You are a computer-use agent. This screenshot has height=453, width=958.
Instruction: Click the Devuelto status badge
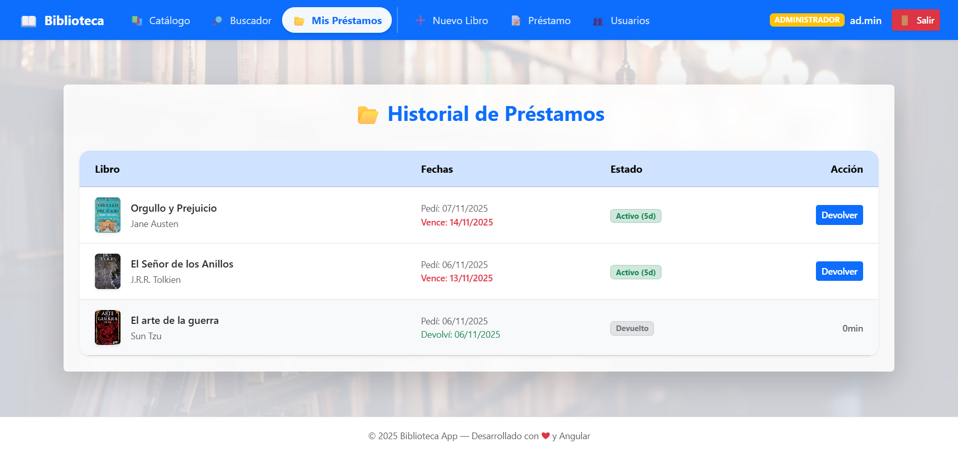pos(632,328)
